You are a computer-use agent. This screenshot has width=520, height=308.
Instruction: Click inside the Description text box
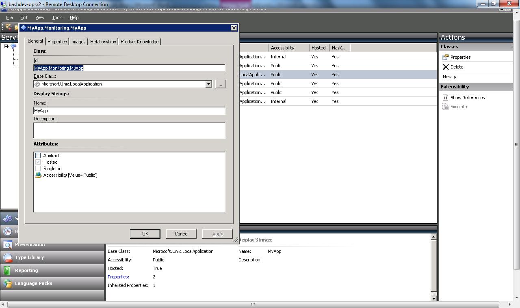pos(129,130)
